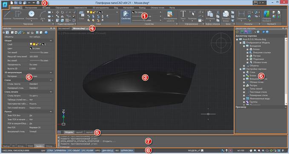Click the nanoCAD application menu logo
The width and height of the screenshot is (289, 154).
5,4
